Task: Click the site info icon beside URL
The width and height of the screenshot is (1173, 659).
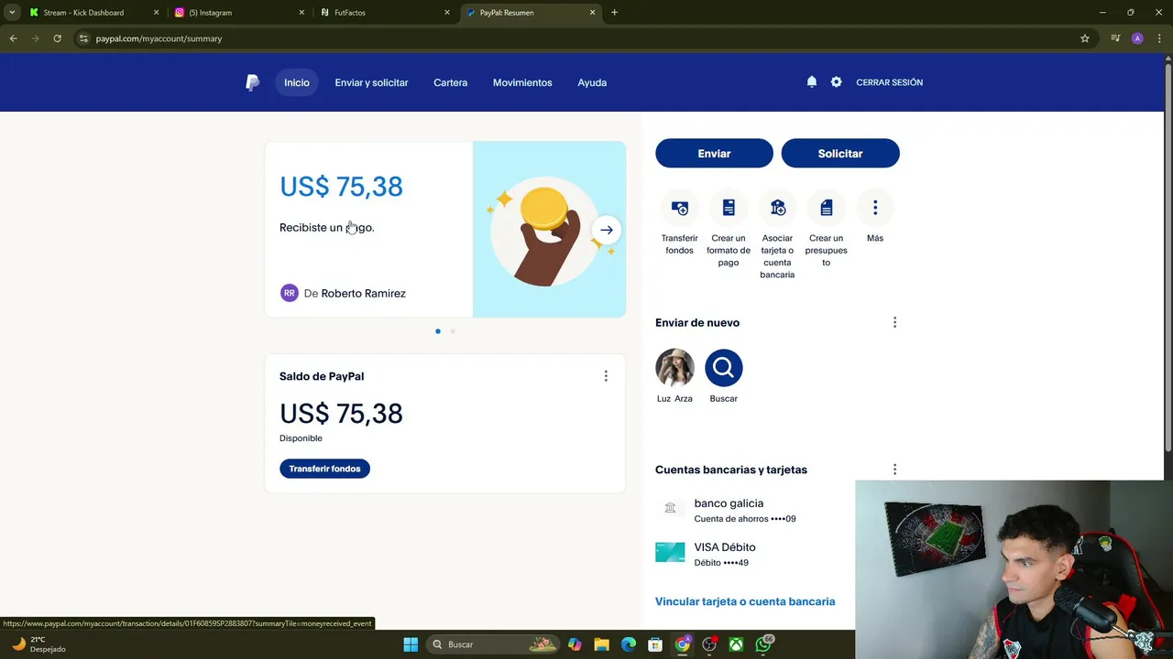Action: coord(83,38)
